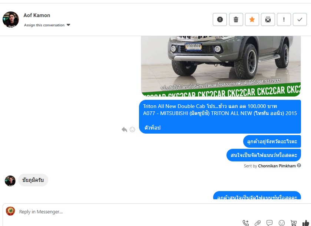The image size is (311, 226).
Task: Reply to the Triton All New message
Action: [x=124, y=130]
